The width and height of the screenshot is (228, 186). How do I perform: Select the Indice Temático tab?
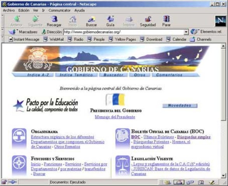click(76, 75)
